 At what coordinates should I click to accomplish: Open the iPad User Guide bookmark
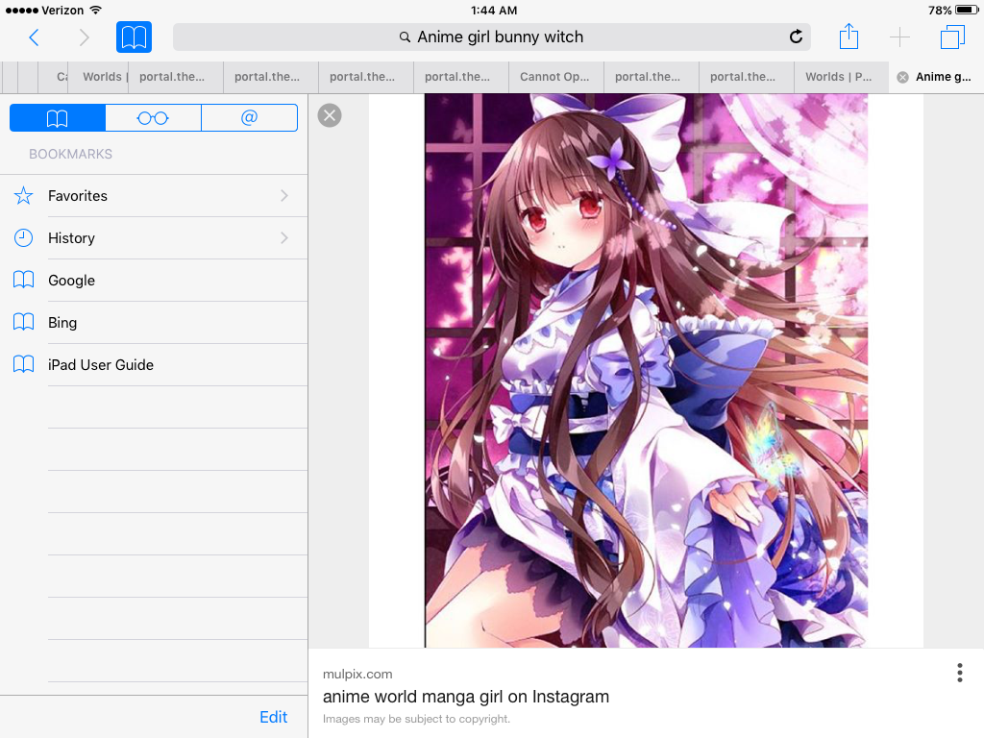click(154, 364)
